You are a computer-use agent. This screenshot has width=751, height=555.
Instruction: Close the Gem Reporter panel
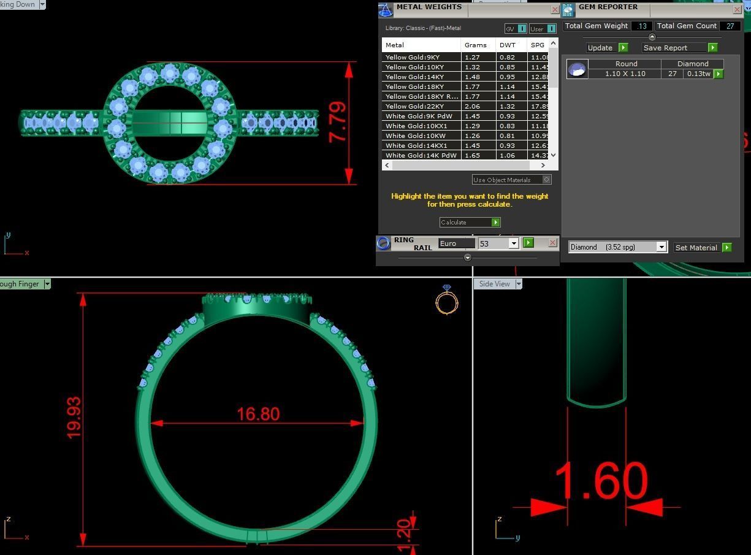click(x=737, y=10)
